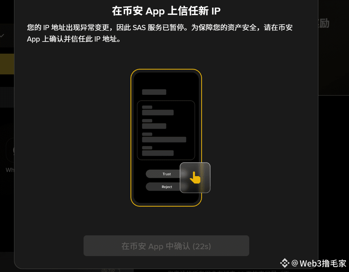349x272 pixels.
Task: Click the dimmed yellow bar at left edge
Action: tap(7, 64)
